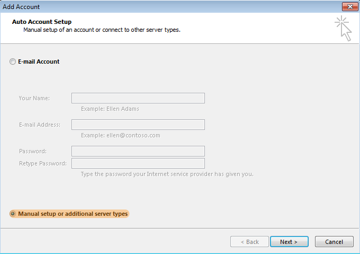The image size is (360, 254).
Task: Focus the Password text field
Action: [x=138, y=151]
